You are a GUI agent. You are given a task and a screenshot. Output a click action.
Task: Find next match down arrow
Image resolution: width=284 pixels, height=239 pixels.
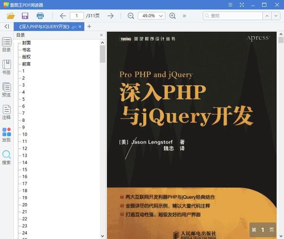click(x=276, y=16)
